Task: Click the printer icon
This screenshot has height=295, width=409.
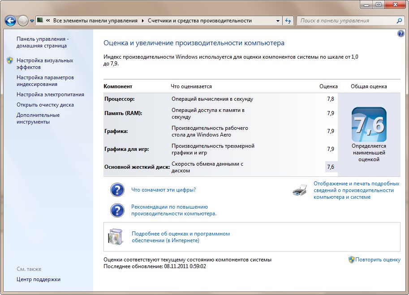Action: click(300, 190)
